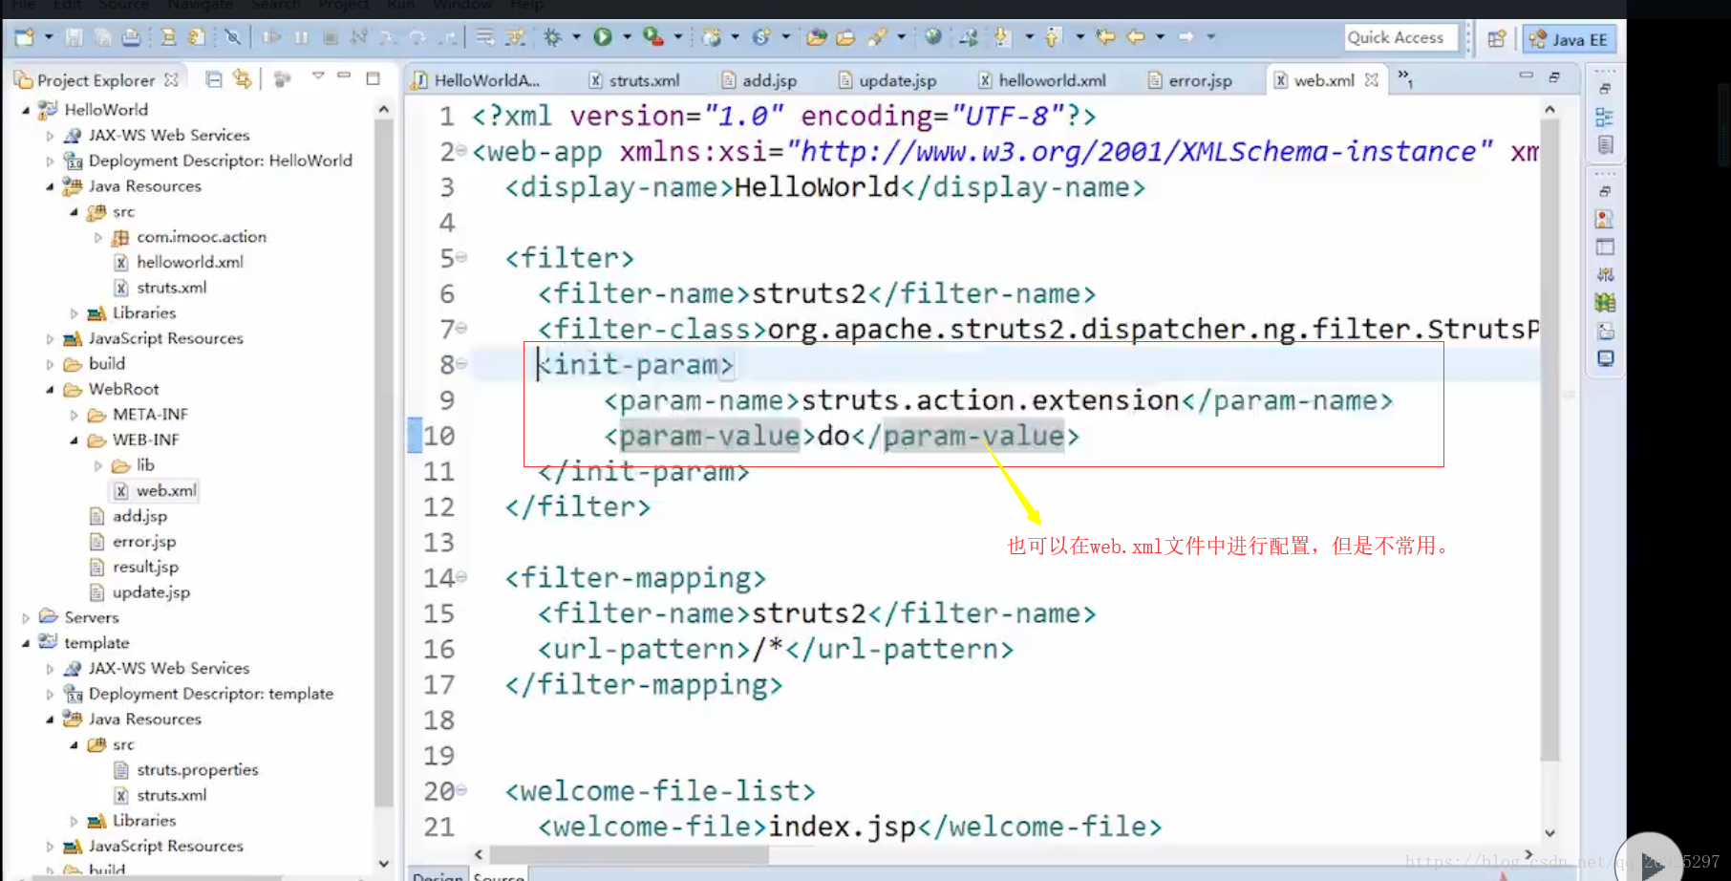This screenshot has width=1731, height=881.
Task: Switch to the HelloWorldA... editor tab
Action: pyautogui.click(x=476, y=80)
